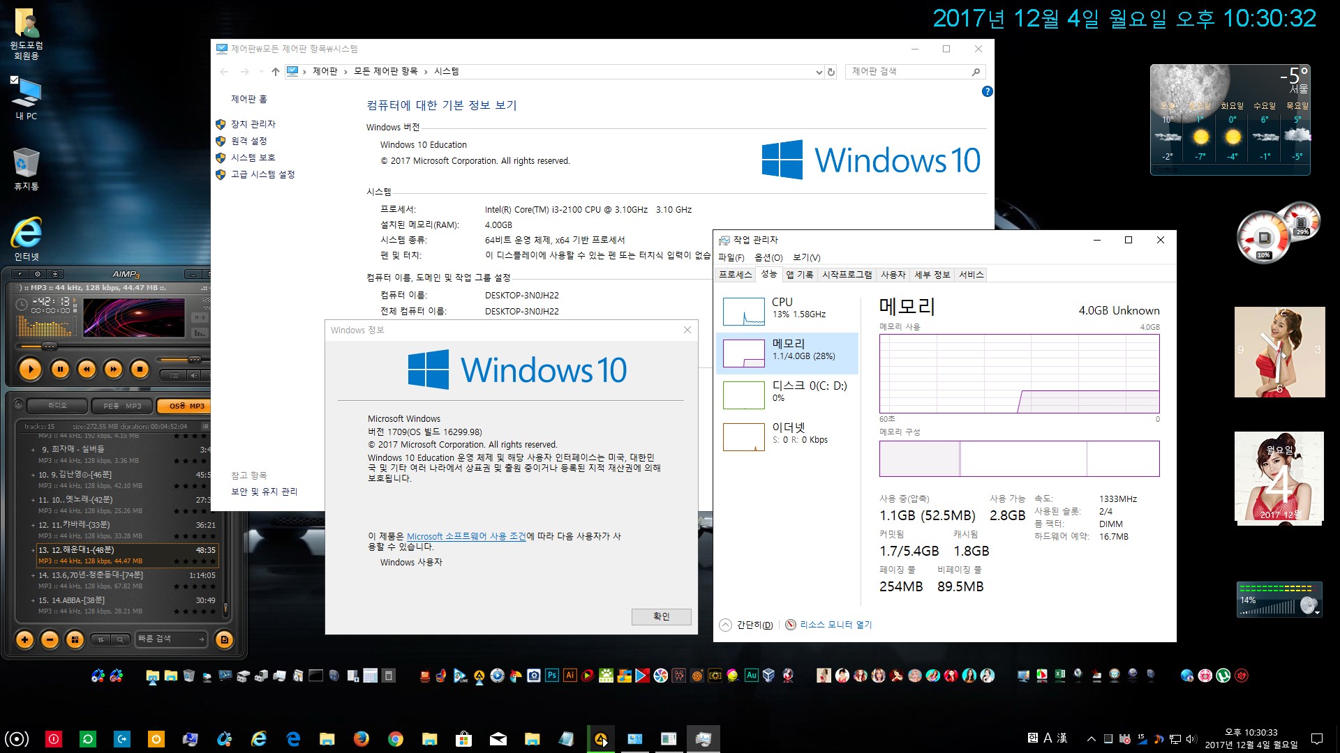This screenshot has width=1340, height=753.
Task: Expand track 15 ABBA entry
Action: pos(33,600)
